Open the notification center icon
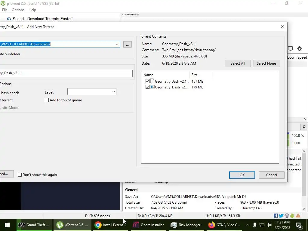The height and width of the screenshot is (231, 308). coord(299,225)
